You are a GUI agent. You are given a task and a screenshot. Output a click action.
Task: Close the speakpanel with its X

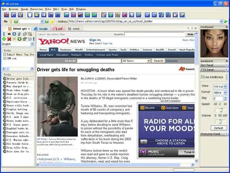click(227, 61)
